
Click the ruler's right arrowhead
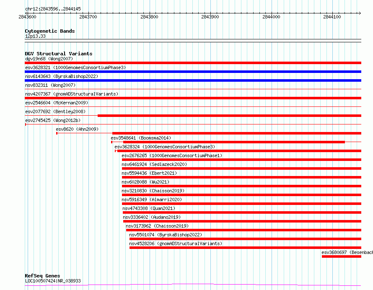(360, 13)
